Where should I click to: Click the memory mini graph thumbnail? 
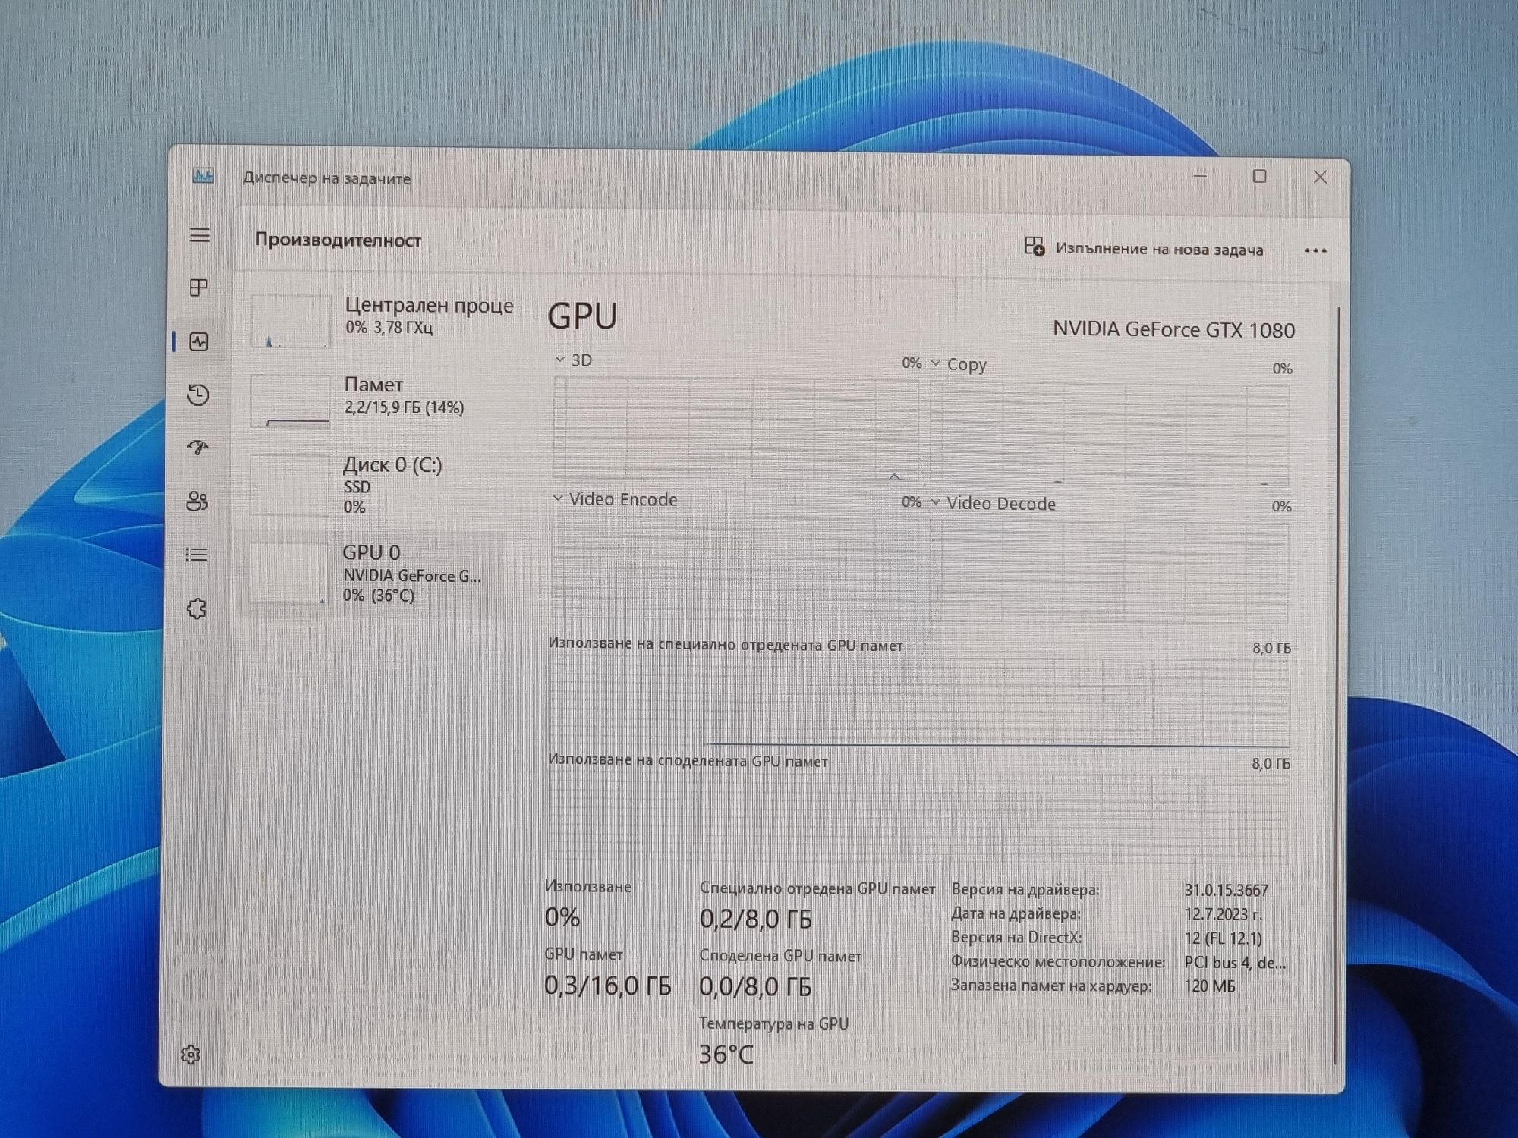[x=290, y=401]
